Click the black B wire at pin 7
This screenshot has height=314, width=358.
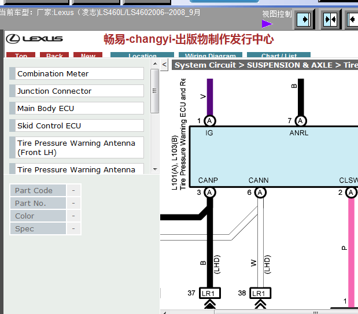pos(301,97)
